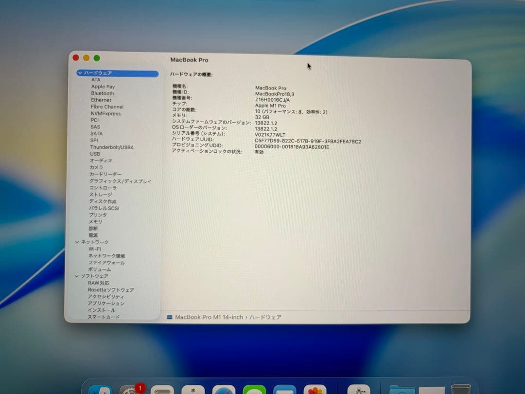525x394 pixels.
Task: Select NVMExpress in the sidebar
Action: coord(106,113)
